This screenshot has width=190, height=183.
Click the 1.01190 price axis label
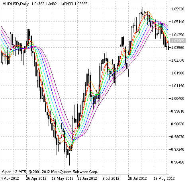(x=178, y=86)
